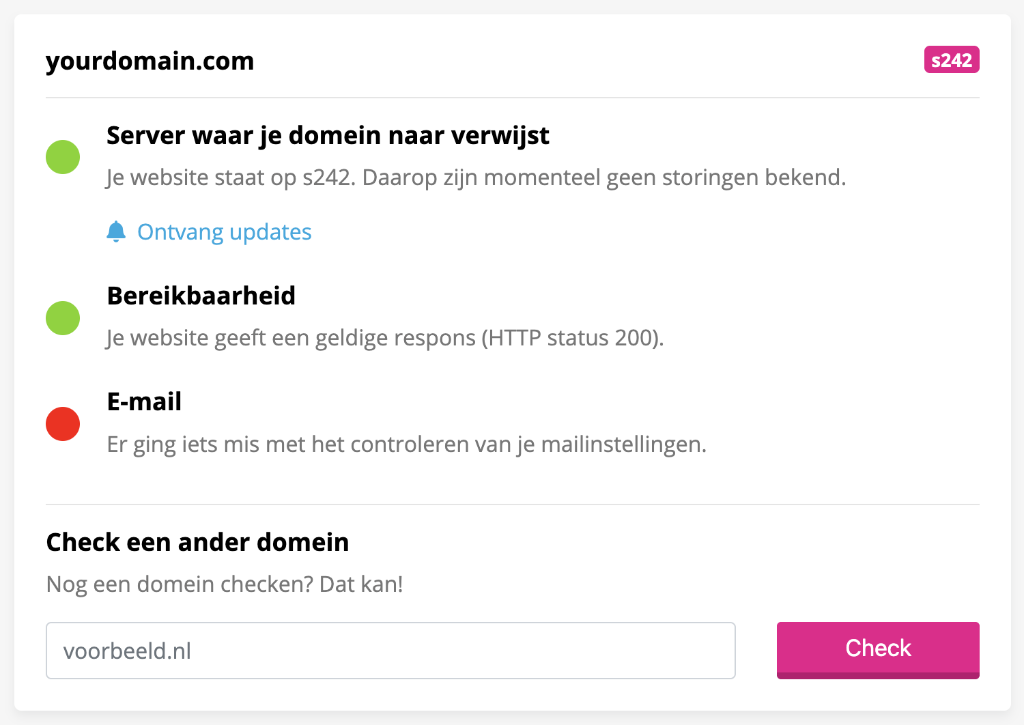Select the Nog een domein checken text
The width and height of the screenshot is (1024, 725).
[224, 584]
